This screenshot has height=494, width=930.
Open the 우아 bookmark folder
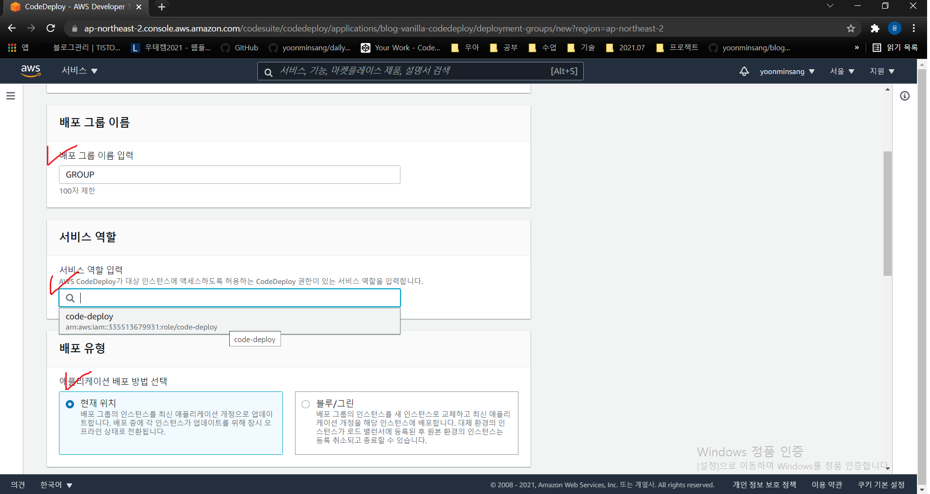pos(465,47)
